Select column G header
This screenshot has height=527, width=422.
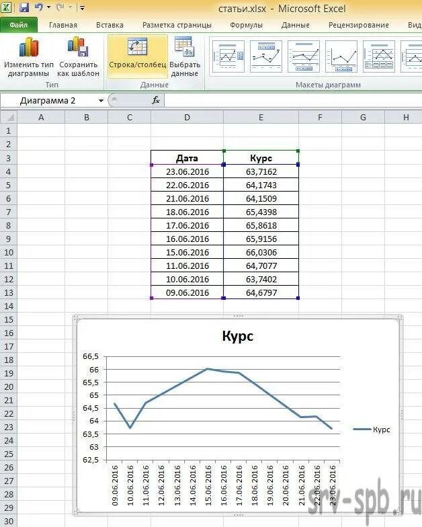363,117
